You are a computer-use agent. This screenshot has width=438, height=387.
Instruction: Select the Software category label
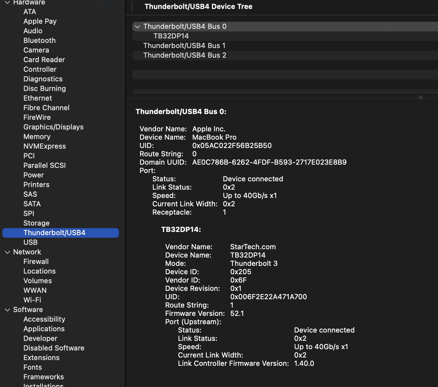pyautogui.click(x=28, y=310)
